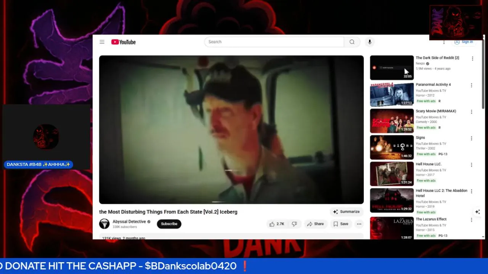Open The Dark Side of Reddit thumbnail

pos(392,68)
